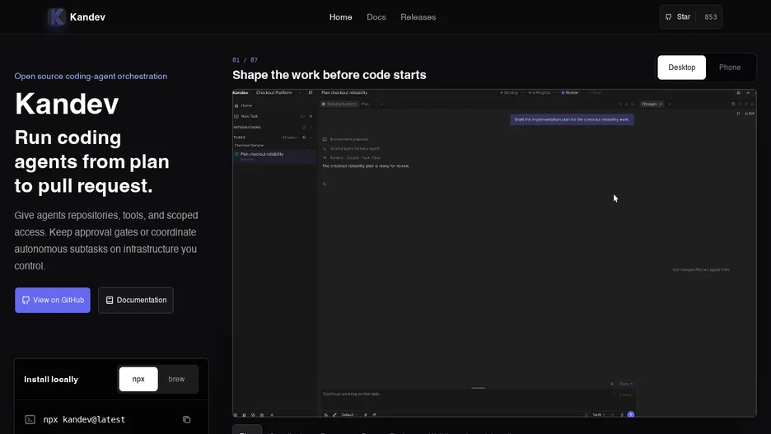Select the Review workflow step
Viewport: 771px width, 434px height.
click(x=569, y=92)
